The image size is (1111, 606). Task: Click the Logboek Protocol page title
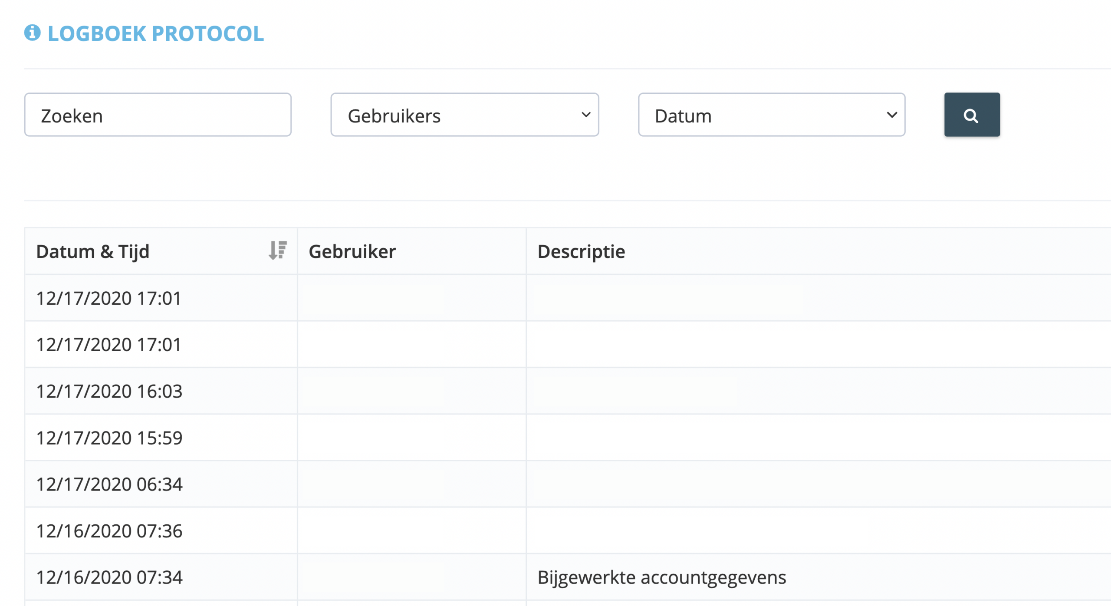(156, 34)
